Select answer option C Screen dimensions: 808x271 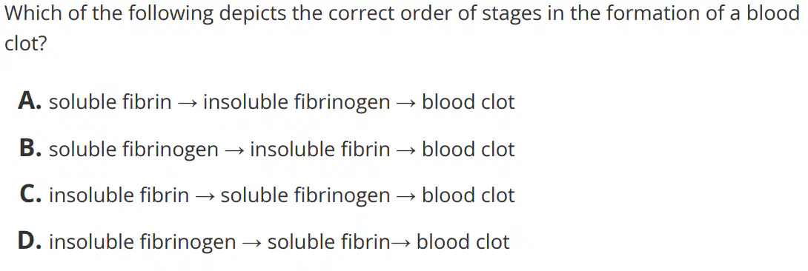pos(267,195)
